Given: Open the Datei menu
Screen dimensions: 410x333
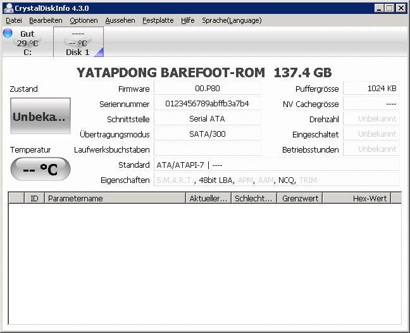Looking at the screenshot, I should click(14, 20).
